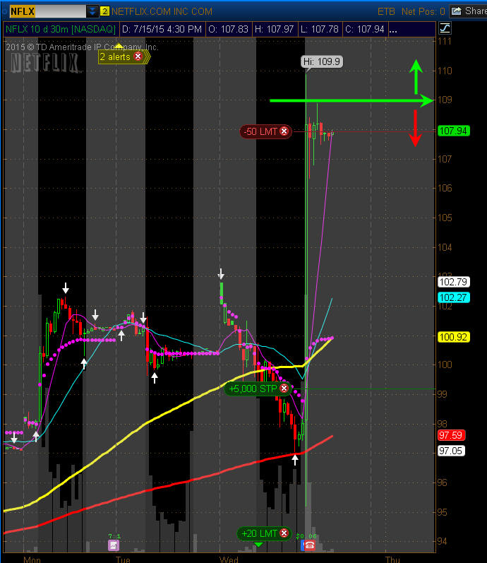The image size is (487, 563).
Task: Dismiss the 2 alerts bubble with its X
Action: (x=138, y=57)
